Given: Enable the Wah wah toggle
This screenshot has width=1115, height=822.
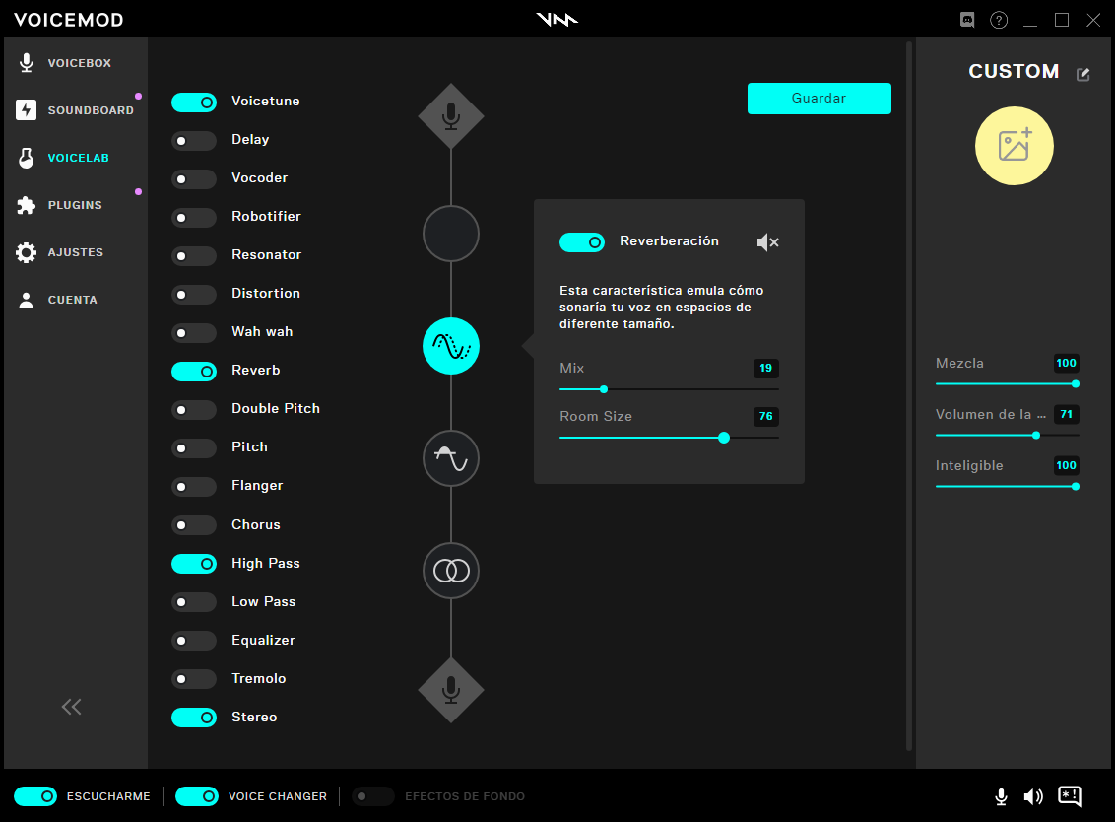Looking at the screenshot, I should click(194, 333).
